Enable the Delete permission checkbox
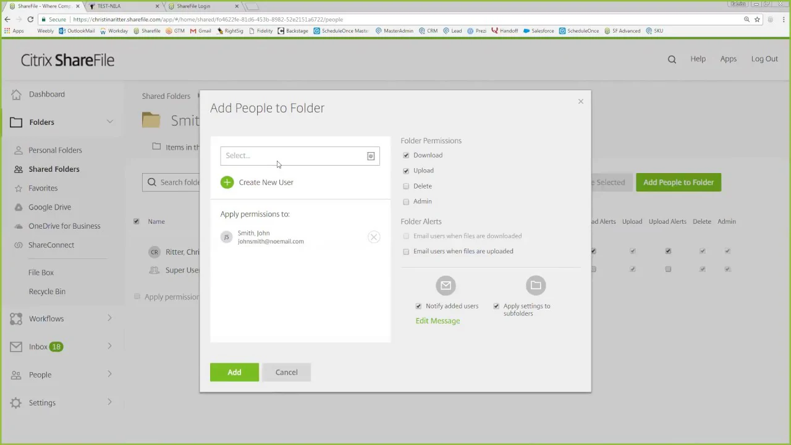Screen dimensions: 791x445 point(406,186)
